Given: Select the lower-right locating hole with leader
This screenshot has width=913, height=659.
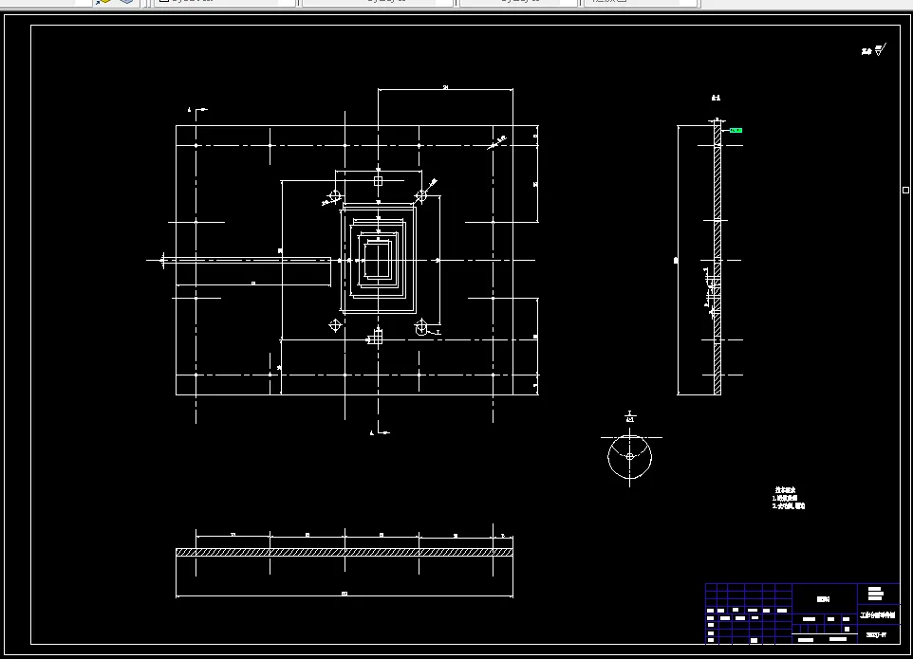Looking at the screenshot, I should (x=421, y=329).
